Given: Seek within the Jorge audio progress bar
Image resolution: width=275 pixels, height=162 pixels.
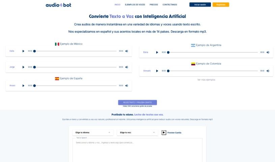Looking at the screenshot, I should 76,67.
